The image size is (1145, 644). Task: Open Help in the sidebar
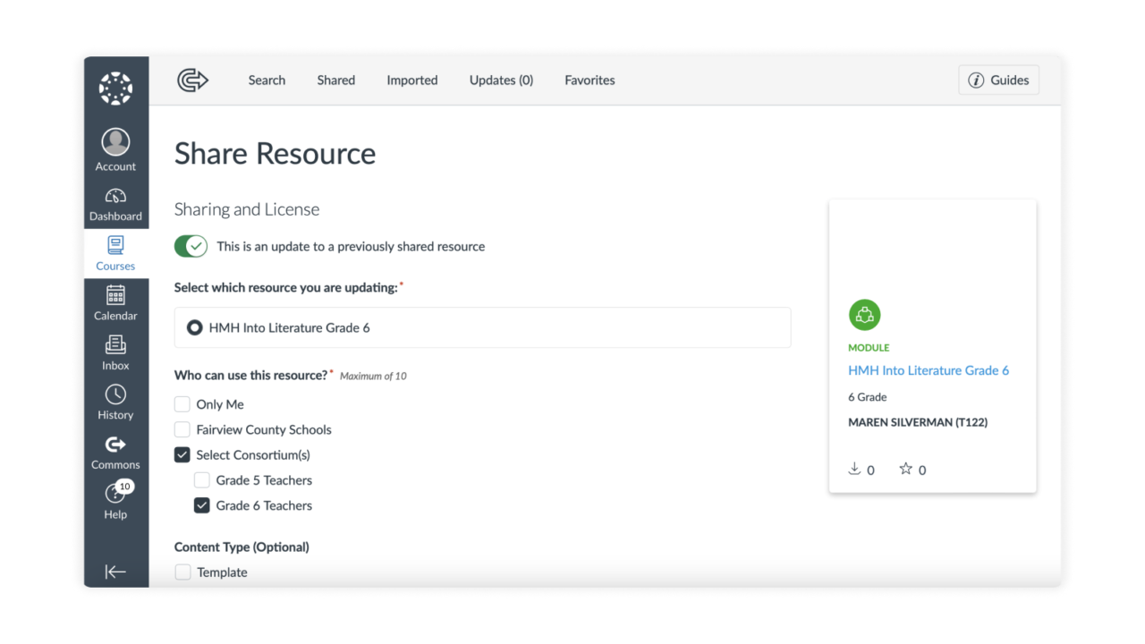pos(115,502)
